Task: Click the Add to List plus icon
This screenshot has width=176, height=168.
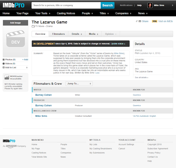Action: [4, 68]
